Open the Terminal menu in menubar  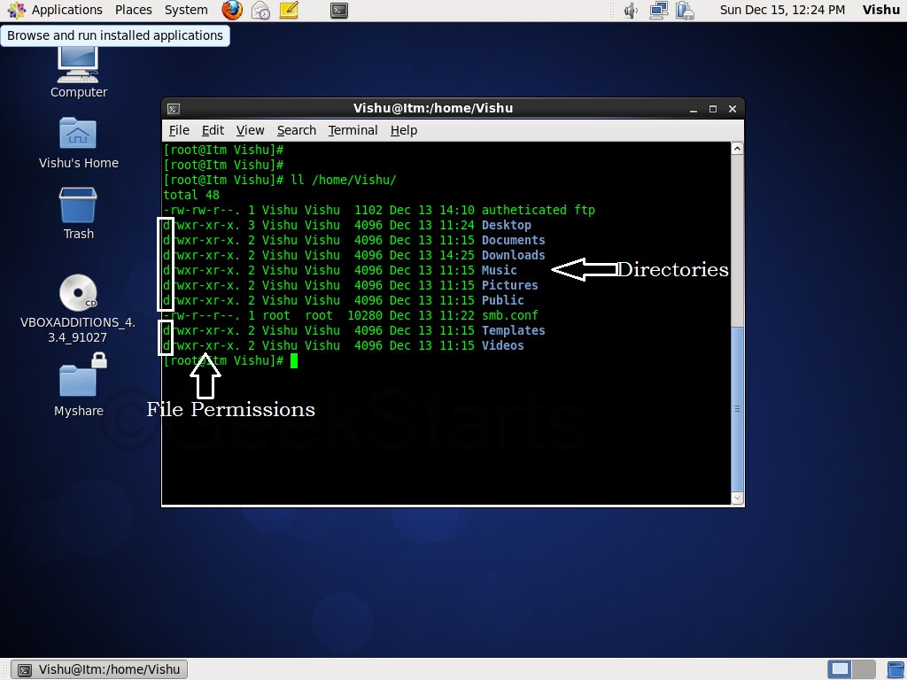tap(353, 131)
